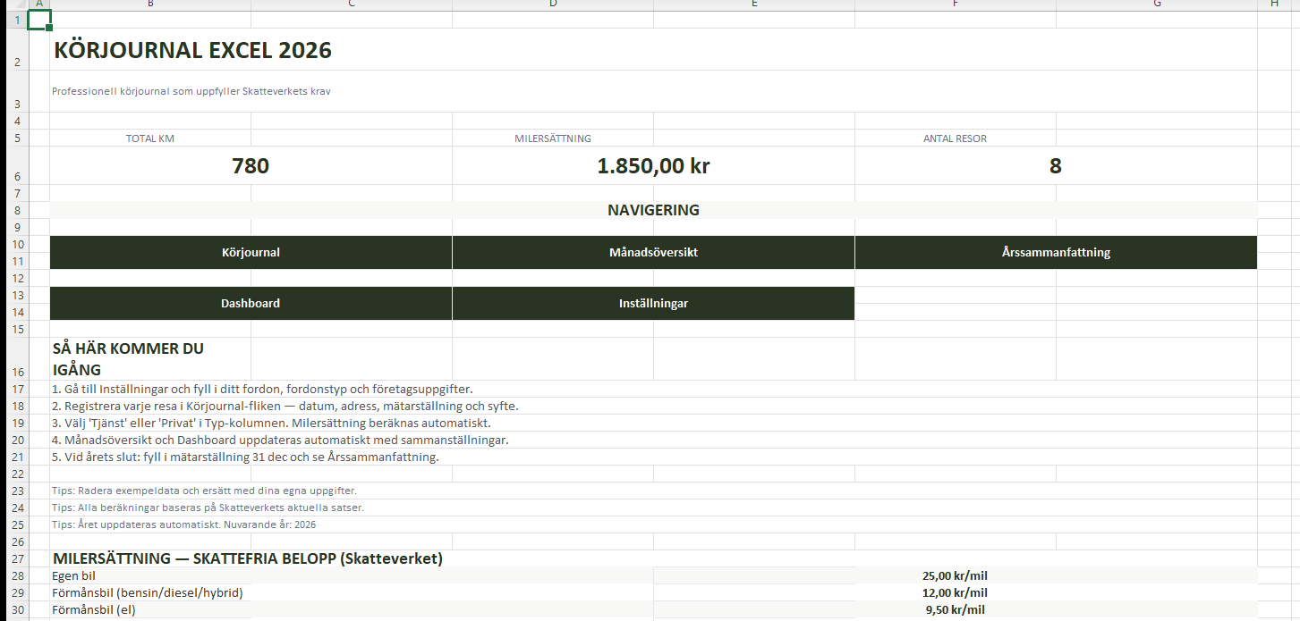The image size is (1300, 621).
Task: Select column G header
Action: pyautogui.click(x=1157, y=4)
